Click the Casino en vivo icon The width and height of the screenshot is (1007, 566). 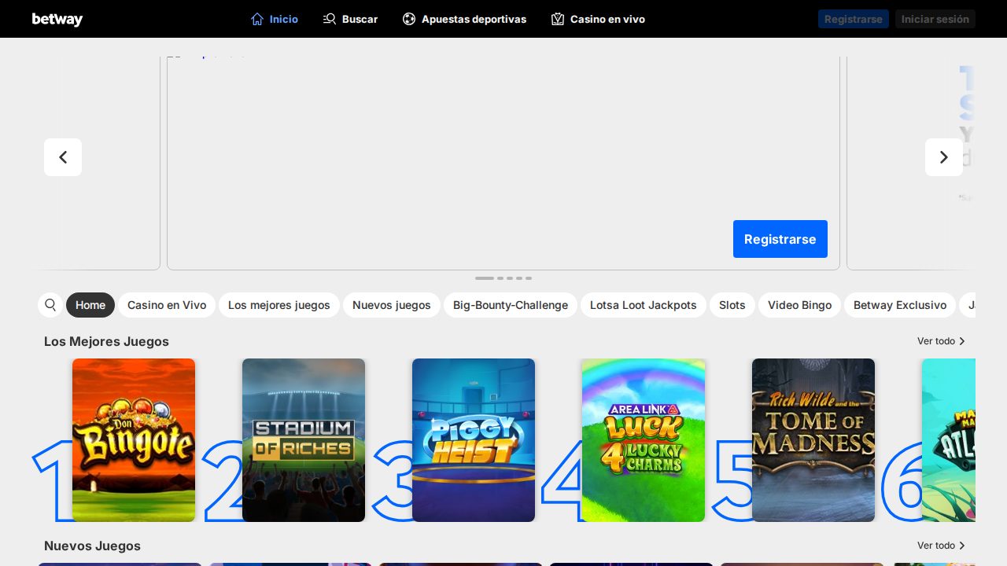[x=558, y=19]
